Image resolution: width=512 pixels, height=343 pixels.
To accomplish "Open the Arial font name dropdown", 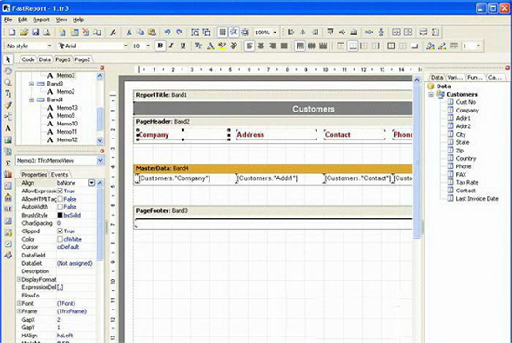I will tap(126, 46).
